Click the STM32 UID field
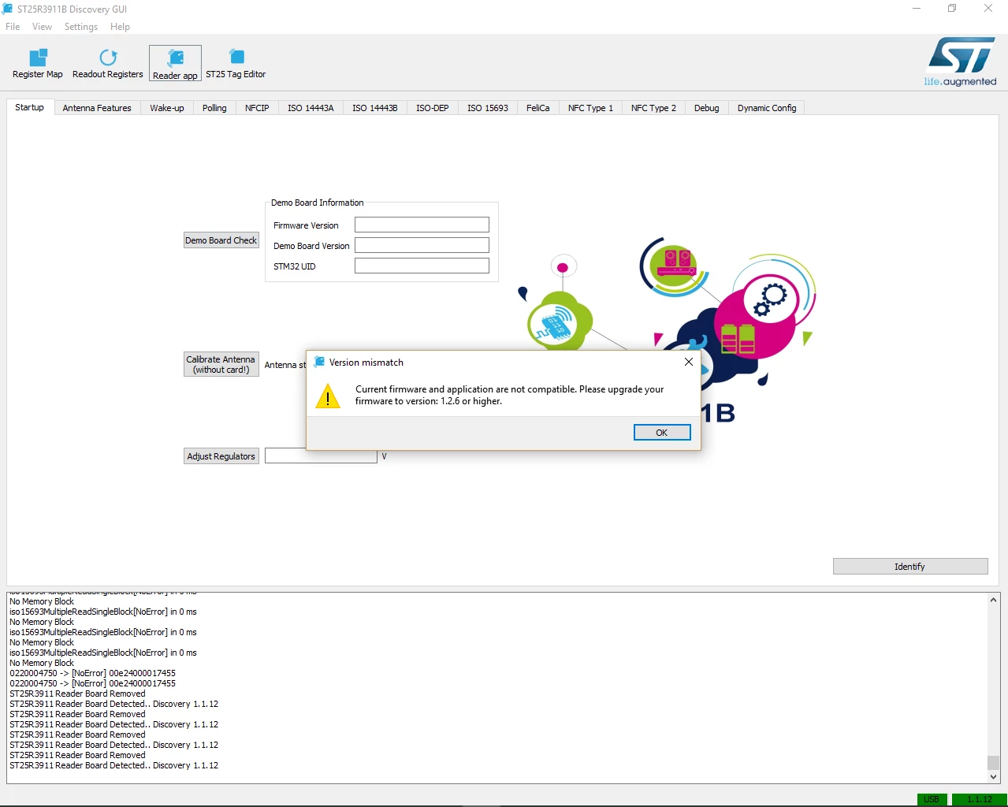The height and width of the screenshot is (807, 1008). point(422,266)
